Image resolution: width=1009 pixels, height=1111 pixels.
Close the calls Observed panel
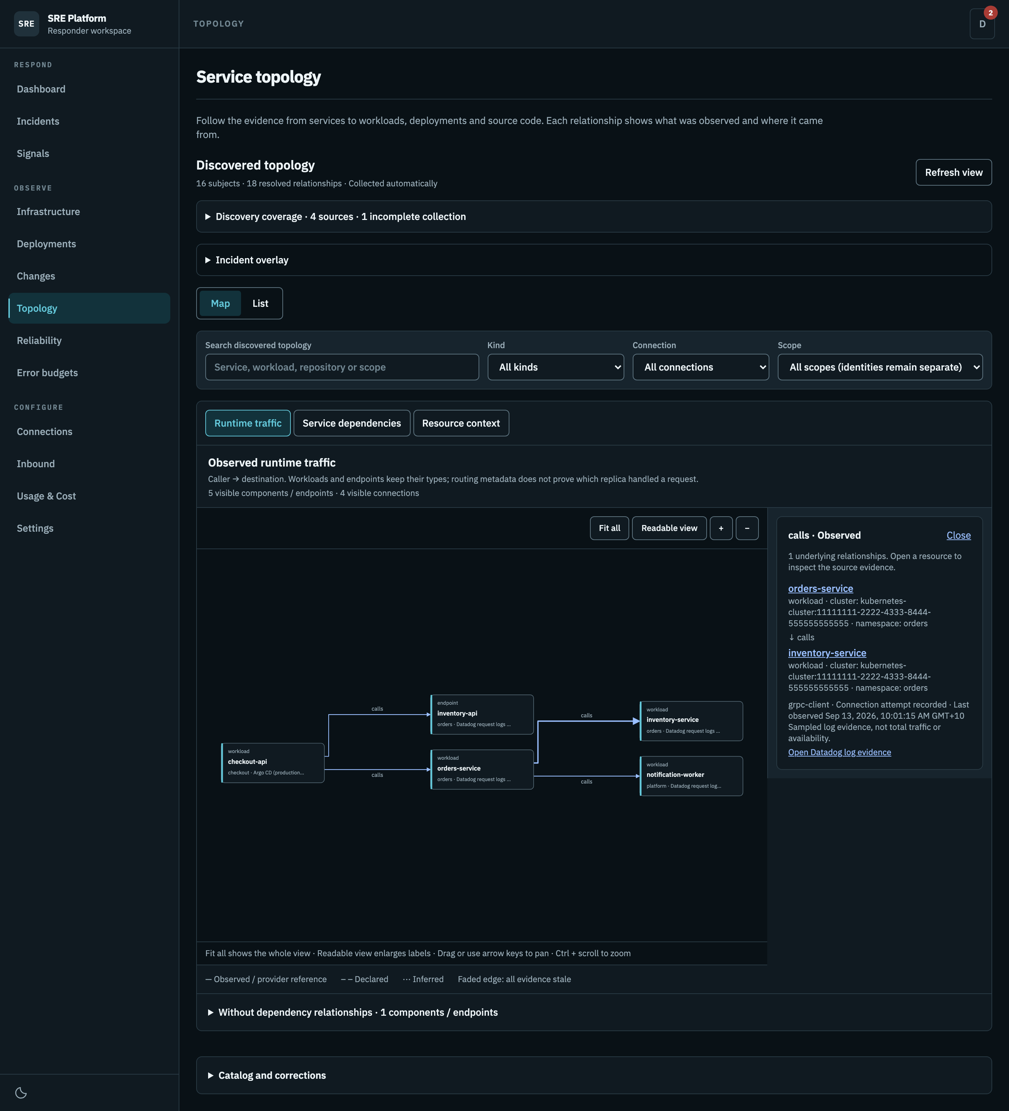958,535
